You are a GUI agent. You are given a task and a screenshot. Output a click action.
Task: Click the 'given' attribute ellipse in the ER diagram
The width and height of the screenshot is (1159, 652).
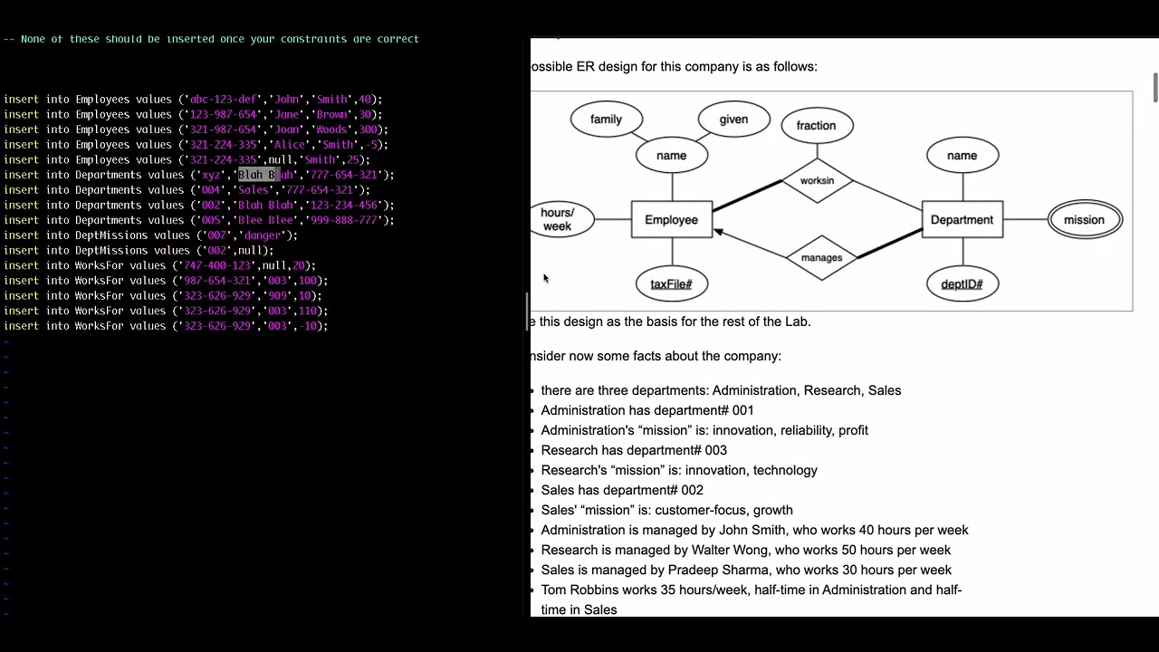pyautogui.click(x=733, y=120)
